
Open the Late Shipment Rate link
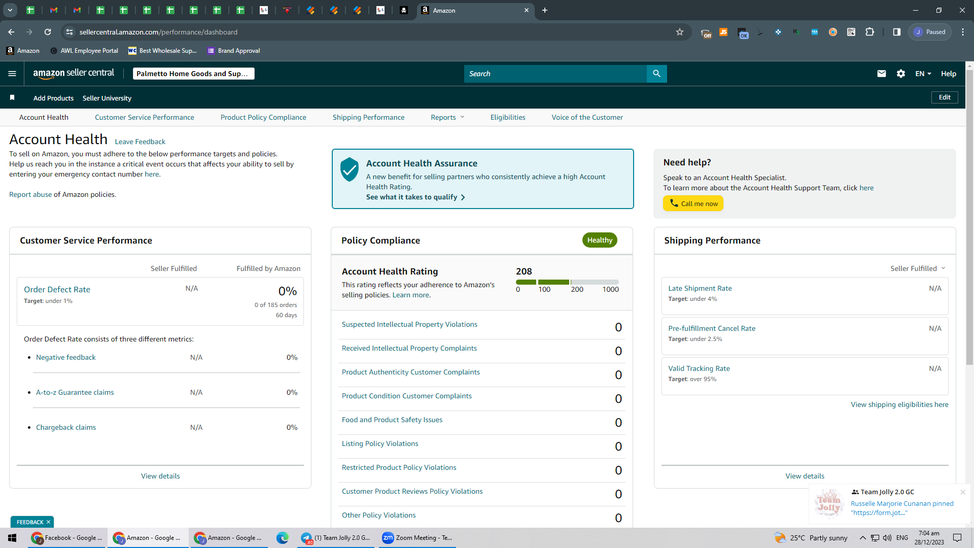(700, 288)
